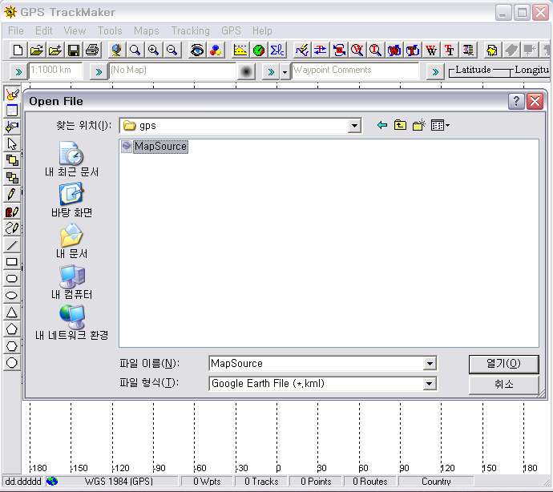This screenshot has width=553, height=492.
Task: Open the Tools menu
Action: pyautogui.click(x=110, y=30)
